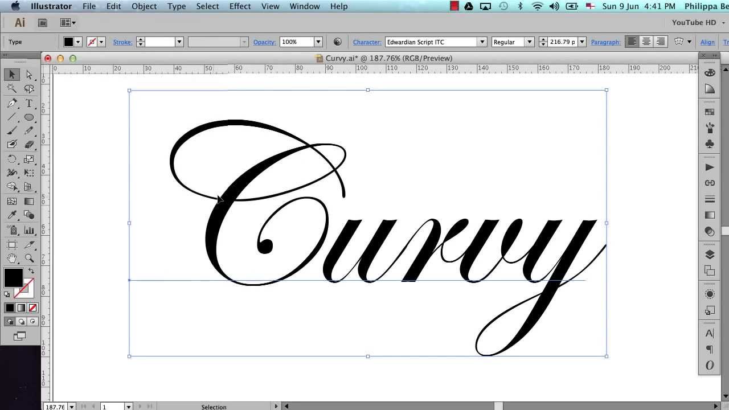The width and height of the screenshot is (729, 410).
Task: Open the Edwardian Script ITC font dropdown
Action: point(482,42)
